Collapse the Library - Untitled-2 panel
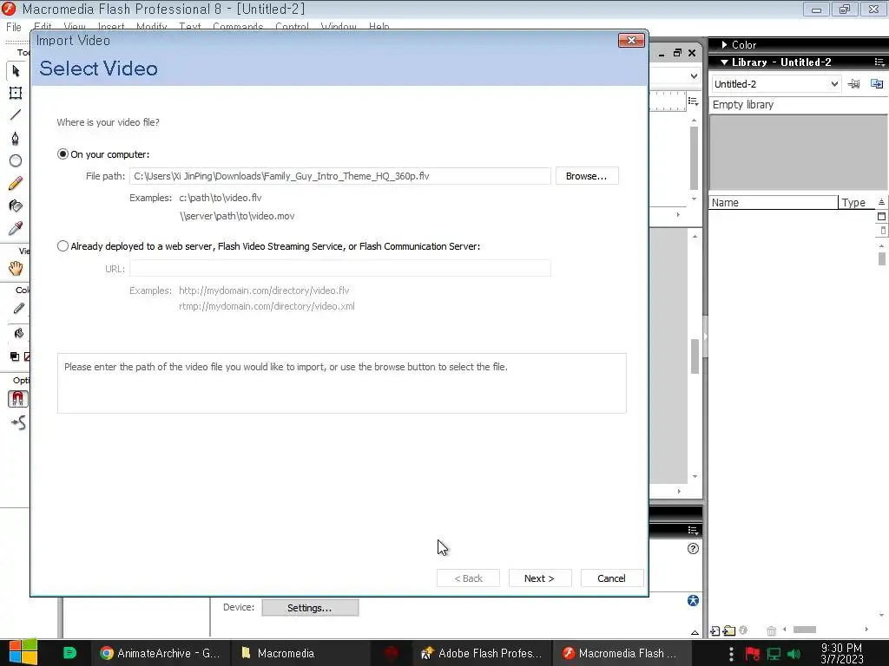 724,62
